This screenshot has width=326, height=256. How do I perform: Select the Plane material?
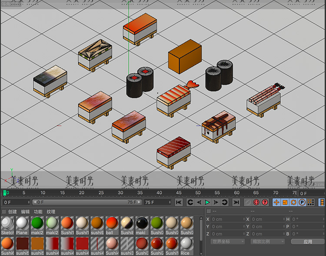(x=22, y=226)
